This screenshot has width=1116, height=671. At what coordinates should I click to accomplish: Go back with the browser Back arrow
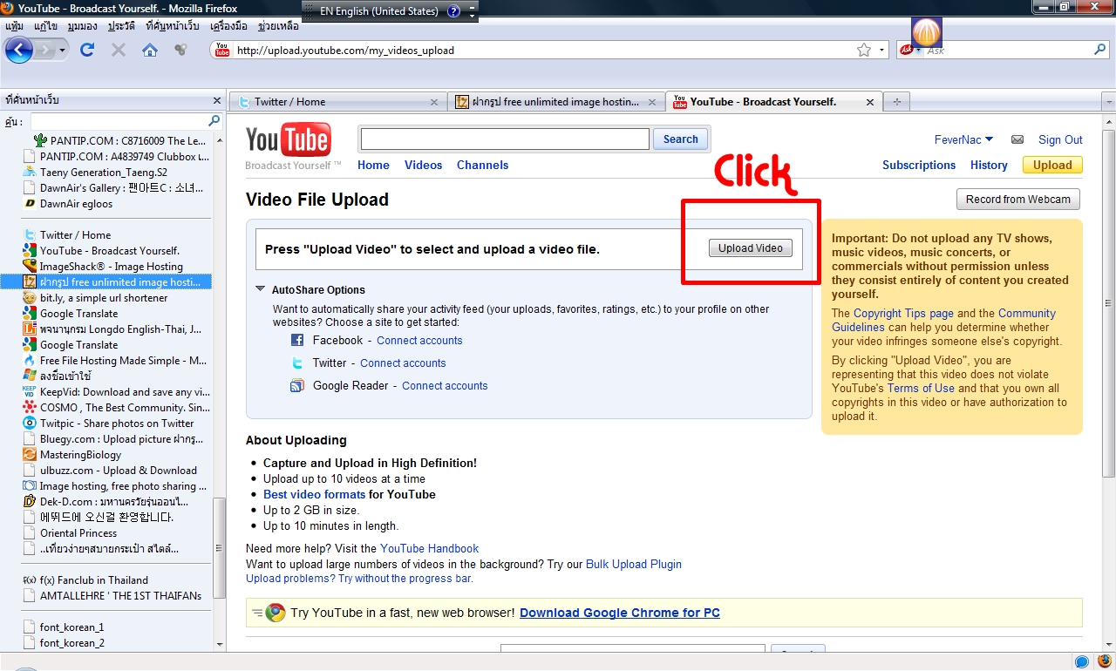pos(19,50)
